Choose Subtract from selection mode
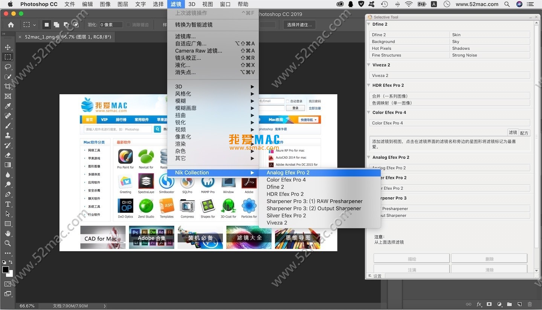Screen dimensions: 542x310 pyautogui.click(x=66, y=25)
